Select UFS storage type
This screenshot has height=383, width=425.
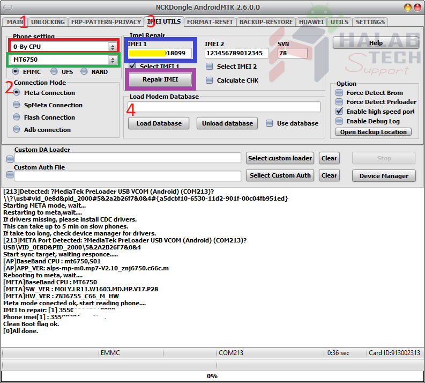click(54, 71)
